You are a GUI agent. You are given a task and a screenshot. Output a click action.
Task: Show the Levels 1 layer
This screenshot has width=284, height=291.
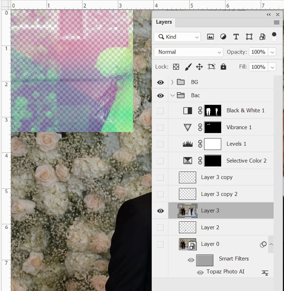[x=160, y=144]
